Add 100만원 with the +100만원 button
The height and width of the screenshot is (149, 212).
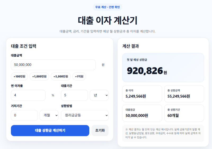pos(19,76)
